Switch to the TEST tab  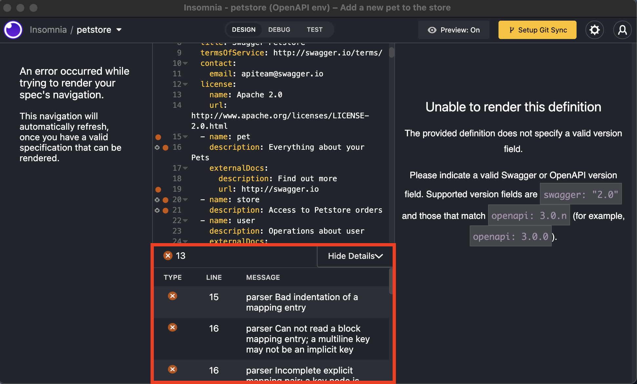click(x=315, y=30)
